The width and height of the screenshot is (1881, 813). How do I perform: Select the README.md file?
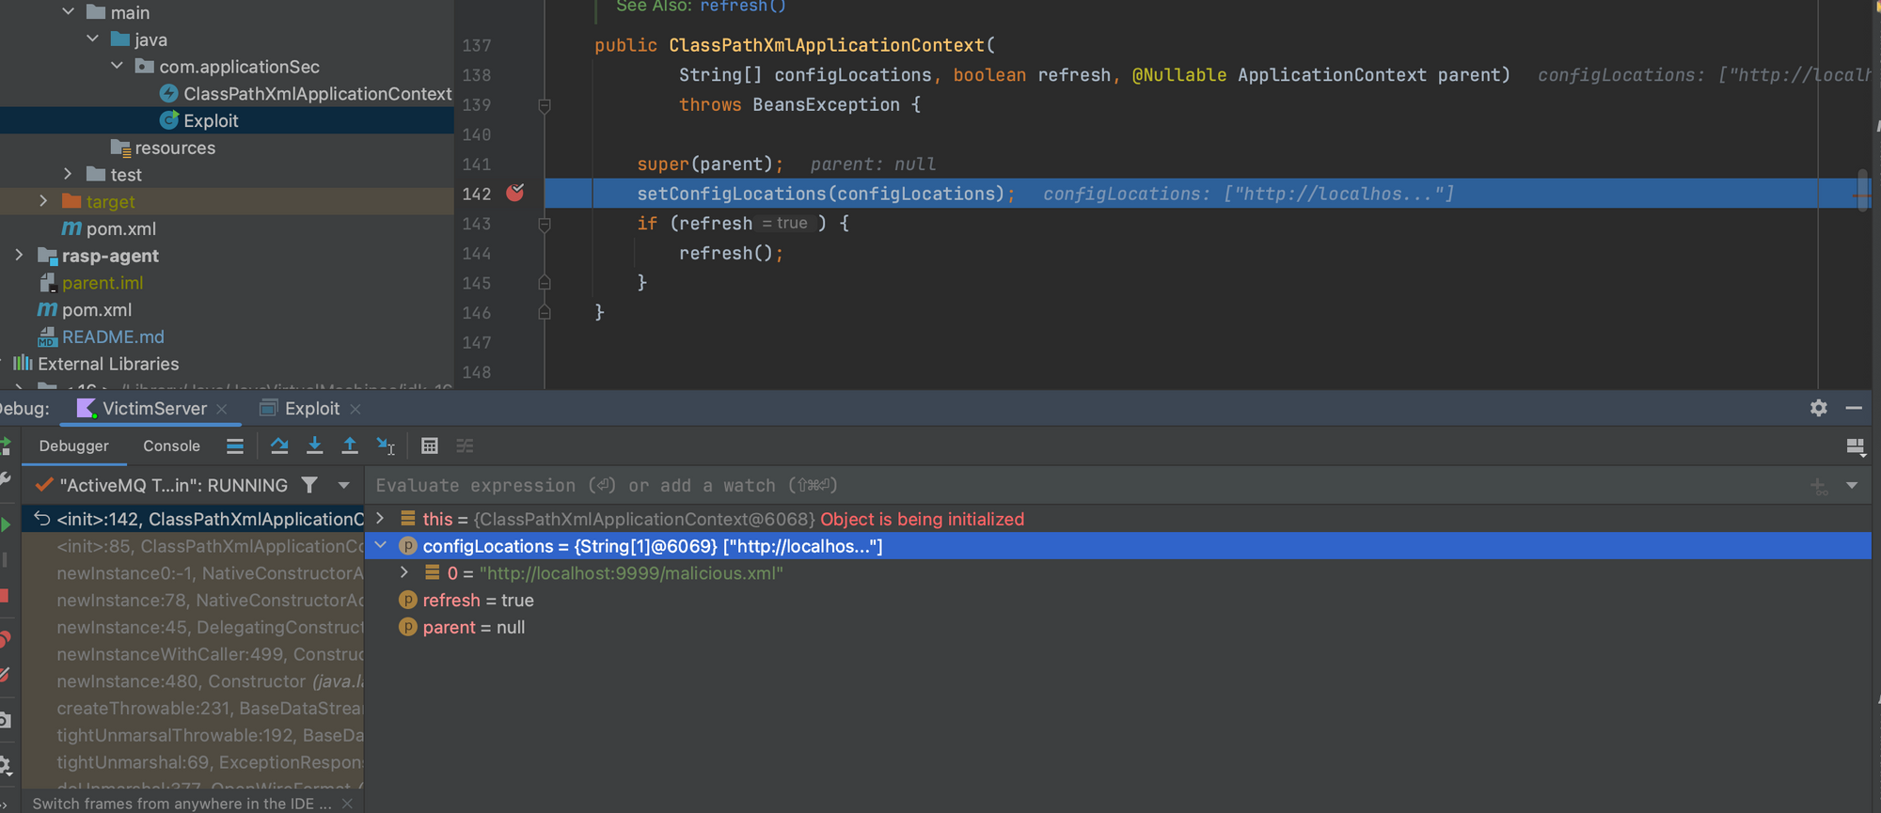click(113, 336)
